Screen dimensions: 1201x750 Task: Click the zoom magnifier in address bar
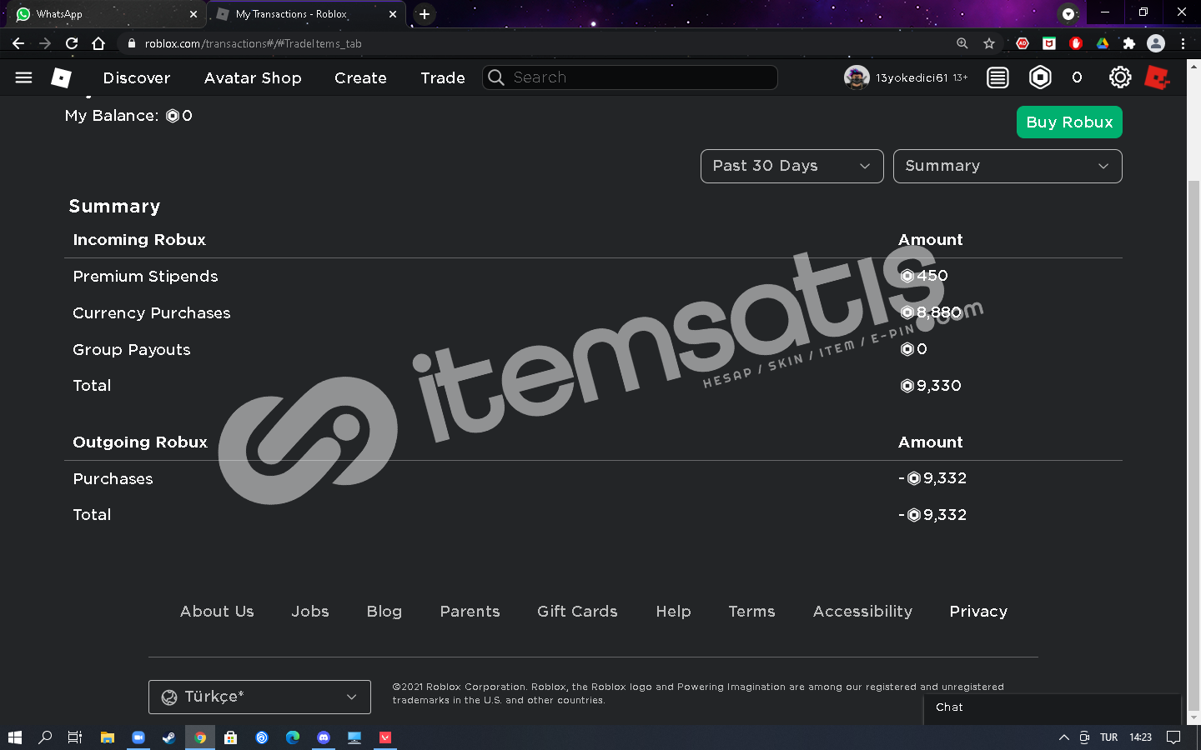(x=962, y=43)
